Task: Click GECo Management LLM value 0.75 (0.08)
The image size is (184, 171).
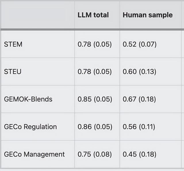Action: (x=95, y=154)
